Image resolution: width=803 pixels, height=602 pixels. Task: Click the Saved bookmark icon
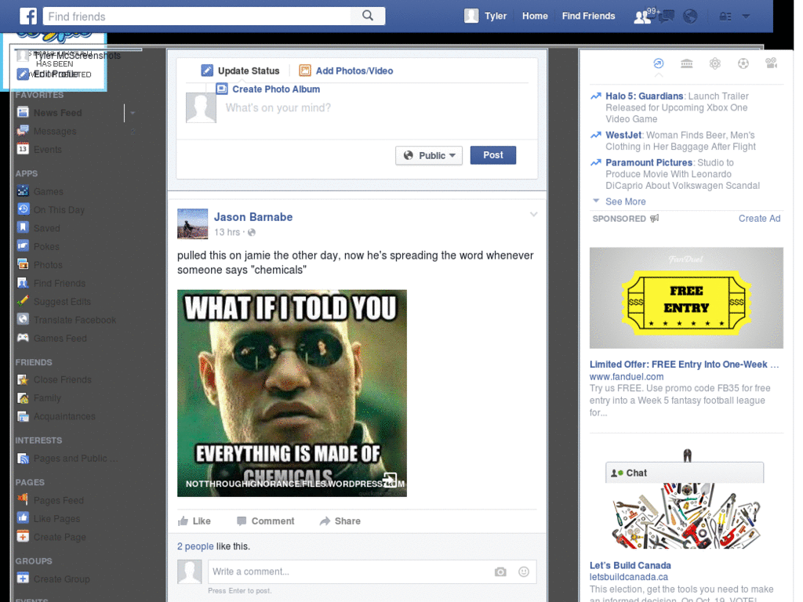[23, 228]
